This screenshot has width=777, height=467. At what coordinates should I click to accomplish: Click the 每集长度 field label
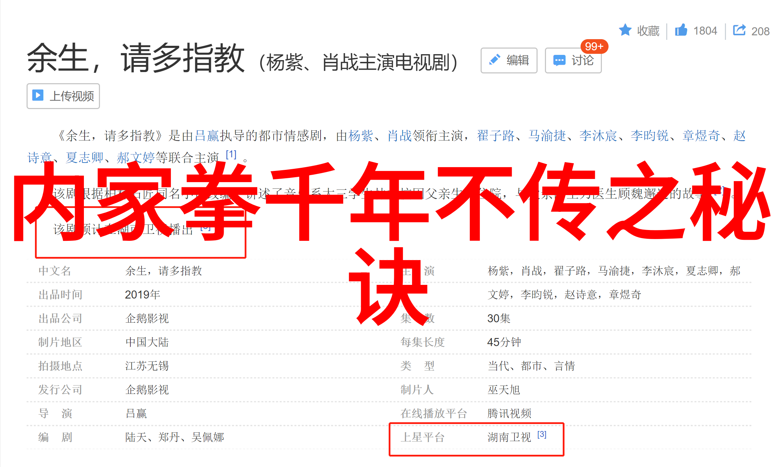pyautogui.click(x=422, y=342)
